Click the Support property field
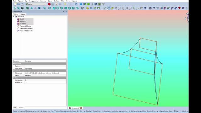The image size is (201, 113). point(45,66)
